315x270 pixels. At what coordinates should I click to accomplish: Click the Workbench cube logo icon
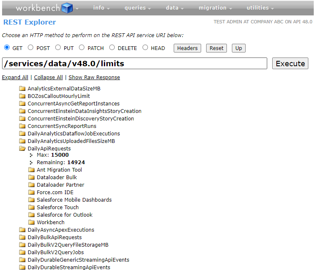[67, 8]
